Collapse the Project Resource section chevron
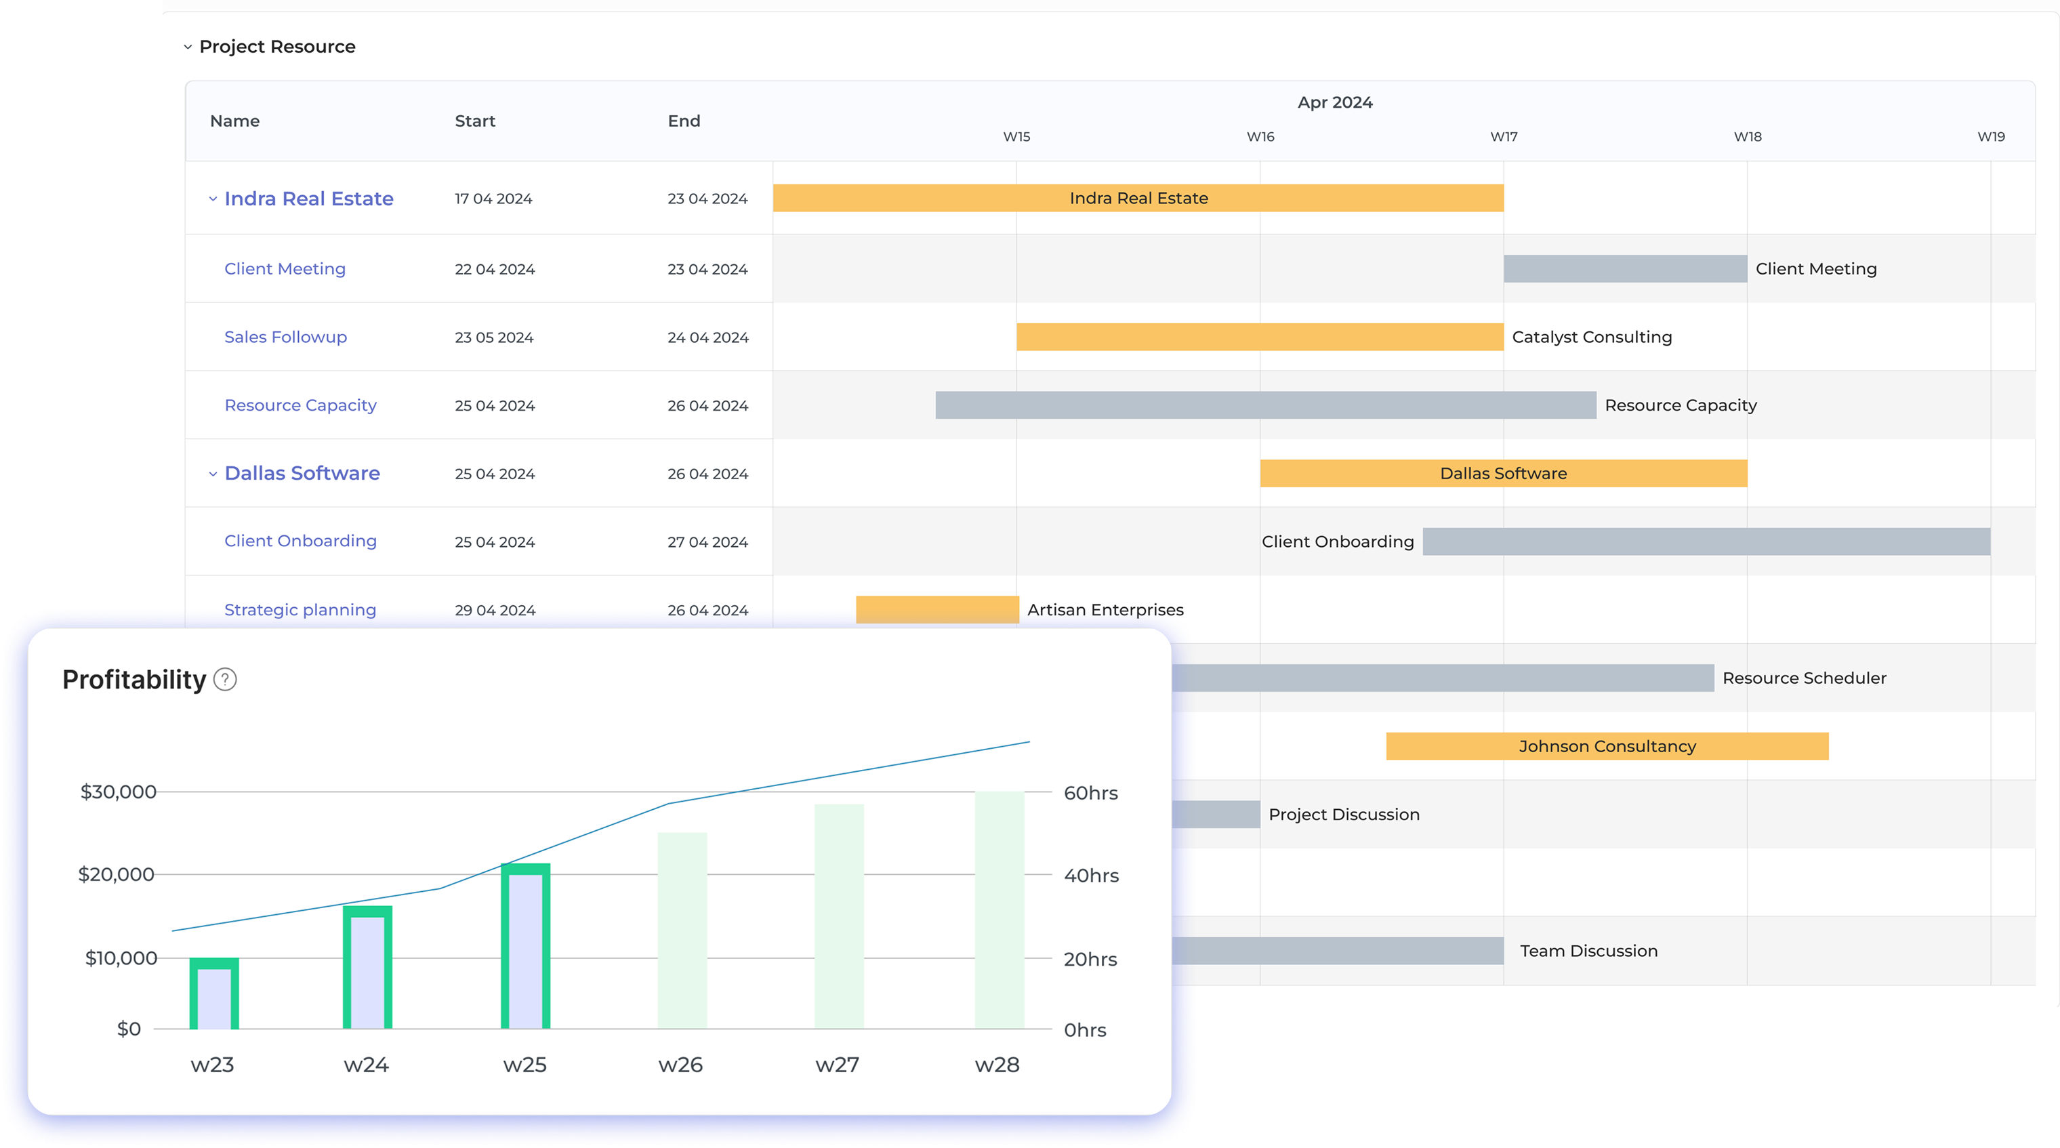2060x1148 pixels. point(188,47)
